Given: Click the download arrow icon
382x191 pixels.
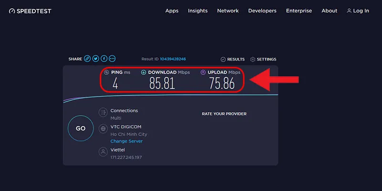Looking at the screenshot, I should tap(144, 73).
